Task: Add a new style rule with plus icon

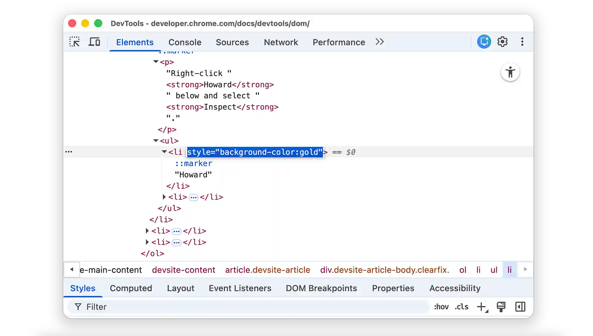Action: pos(481,306)
